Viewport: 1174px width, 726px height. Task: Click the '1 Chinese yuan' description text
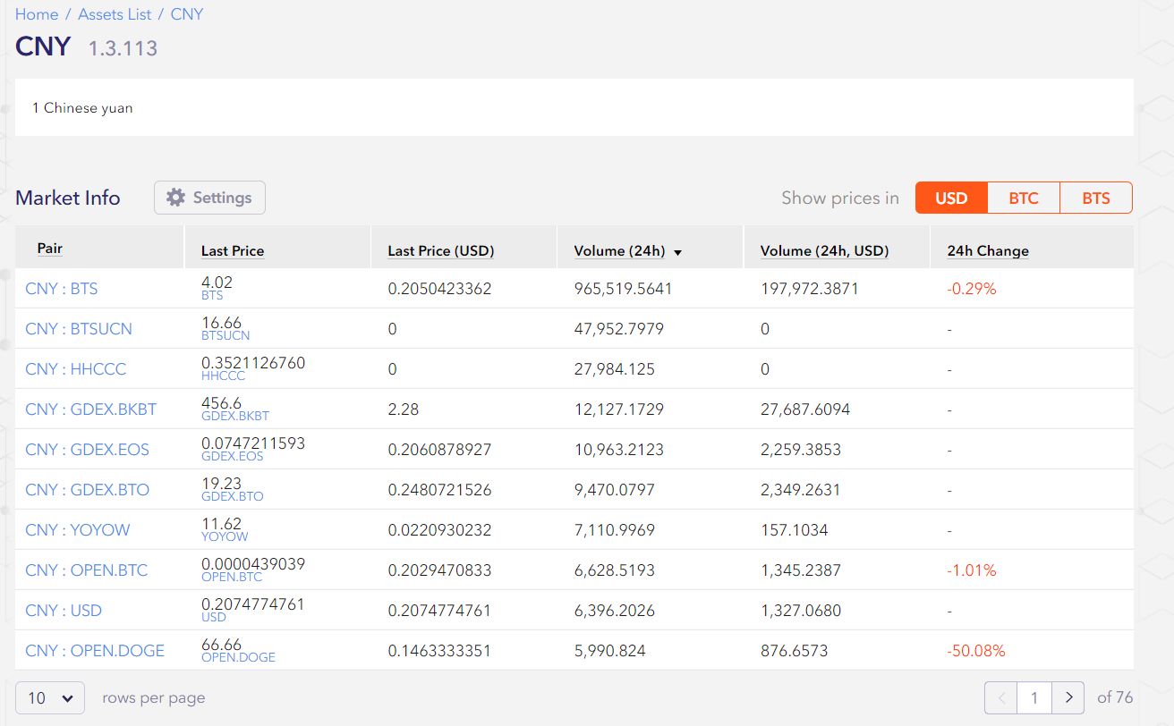[82, 108]
